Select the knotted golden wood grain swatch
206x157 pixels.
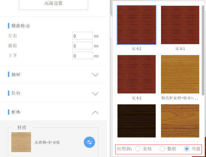(180, 121)
